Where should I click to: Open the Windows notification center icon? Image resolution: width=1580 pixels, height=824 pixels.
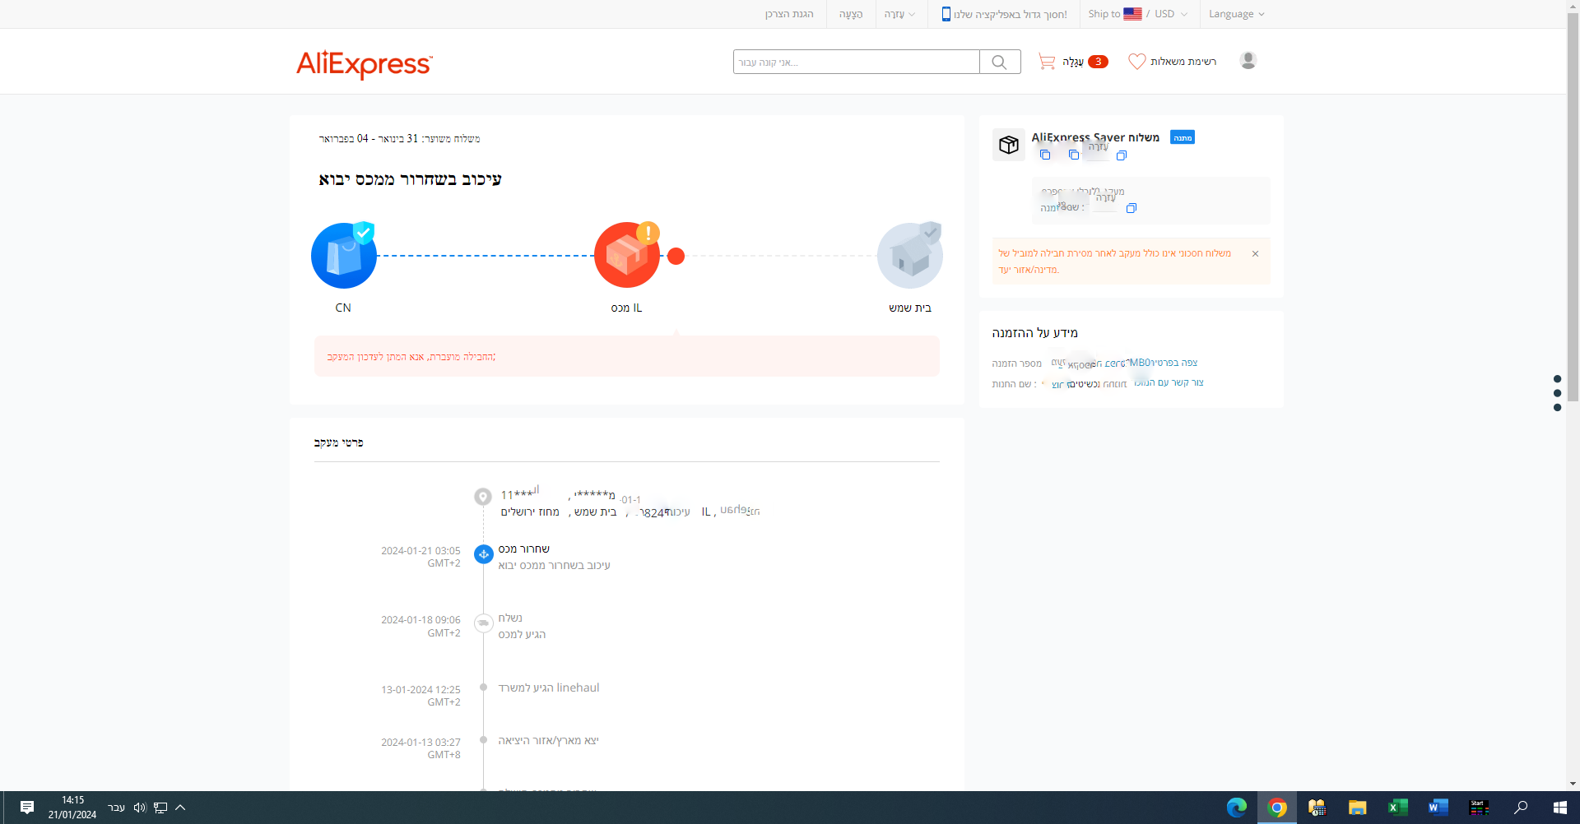27,808
